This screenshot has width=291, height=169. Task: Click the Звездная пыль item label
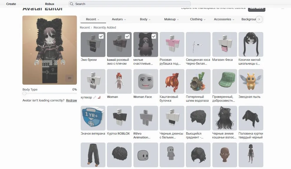coord(249,97)
